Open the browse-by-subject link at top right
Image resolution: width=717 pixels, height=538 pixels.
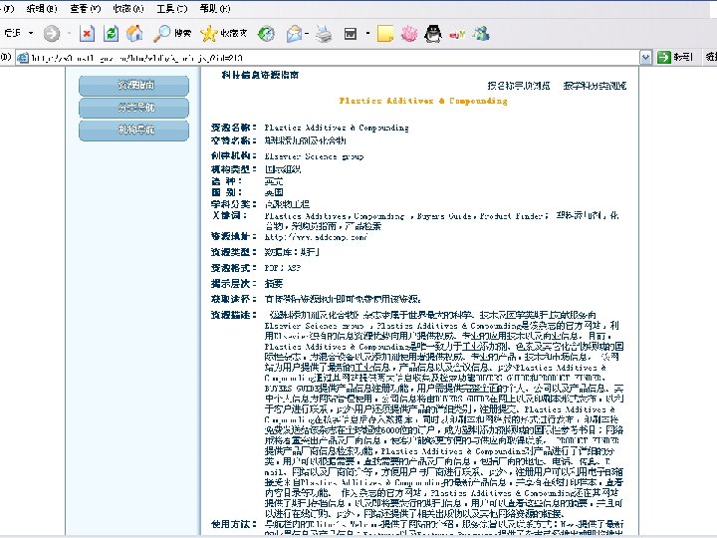(x=595, y=86)
